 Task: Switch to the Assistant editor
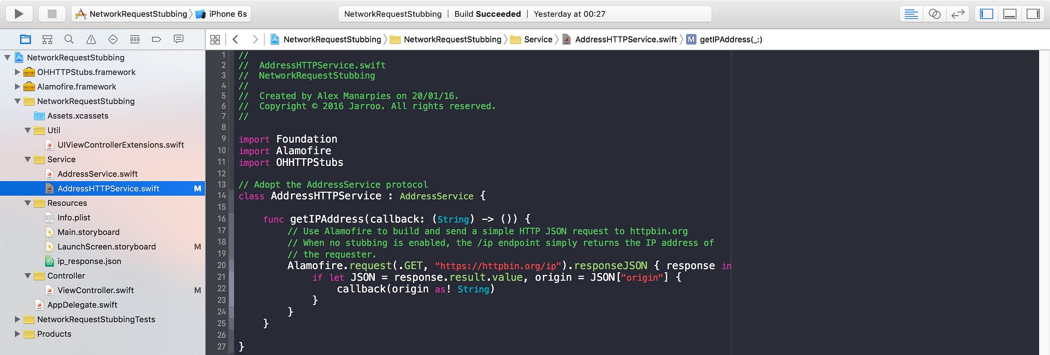click(x=934, y=14)
